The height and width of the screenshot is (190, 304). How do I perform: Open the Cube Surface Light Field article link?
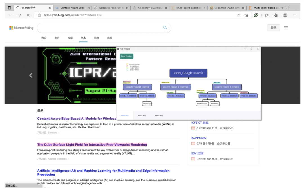coord(92,145)
